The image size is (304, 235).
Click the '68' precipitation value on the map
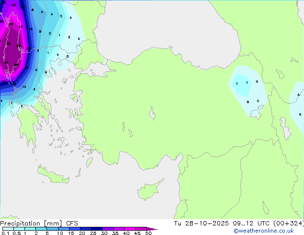point(6,62)
